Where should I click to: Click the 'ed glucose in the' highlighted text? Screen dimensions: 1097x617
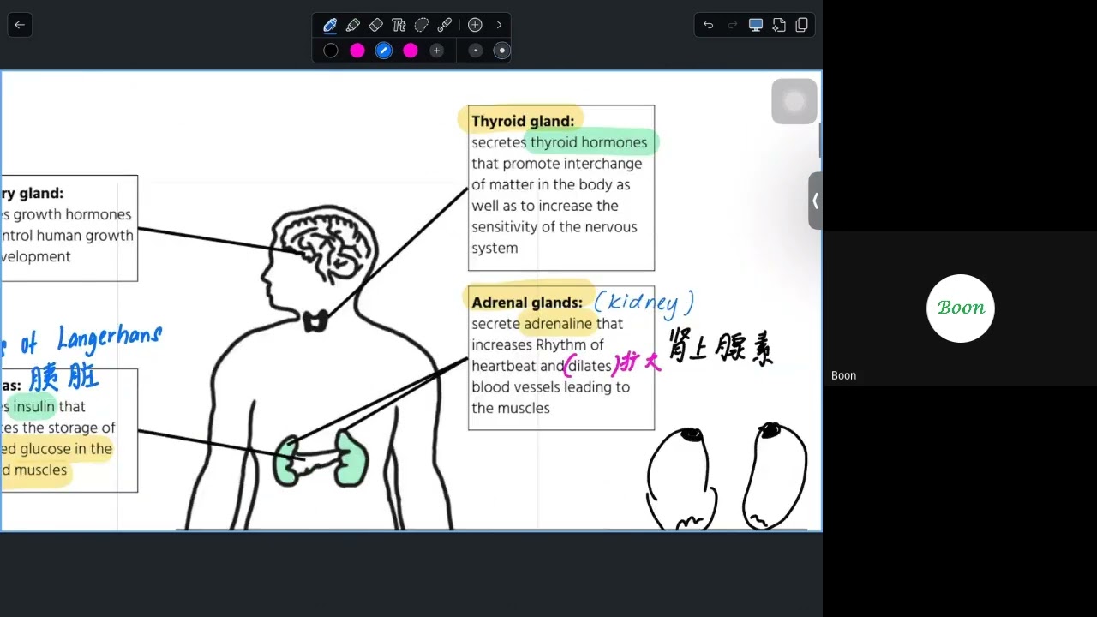click(x=57, y=449)
